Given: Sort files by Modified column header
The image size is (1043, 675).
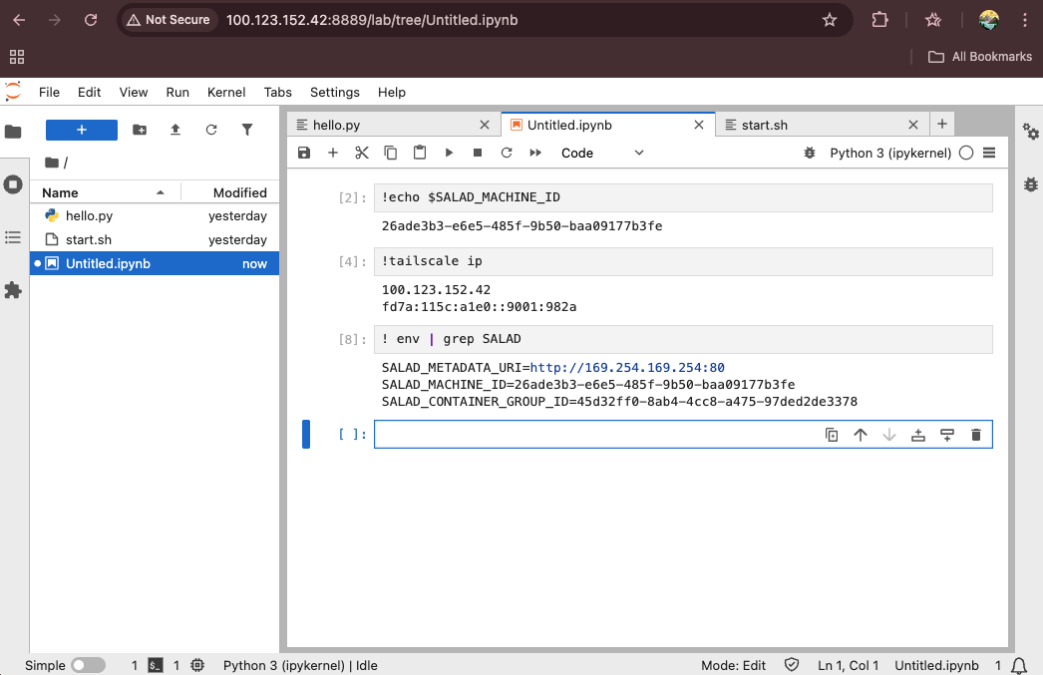Looking at the screenshot, I should coord(230,192).
